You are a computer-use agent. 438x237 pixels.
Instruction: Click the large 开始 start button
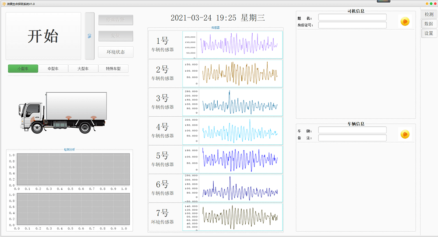[43, 36]
